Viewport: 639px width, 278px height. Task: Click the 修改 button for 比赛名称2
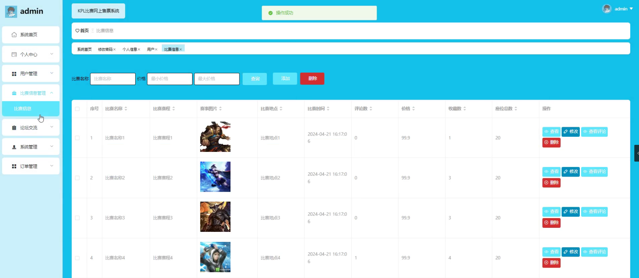570,172
